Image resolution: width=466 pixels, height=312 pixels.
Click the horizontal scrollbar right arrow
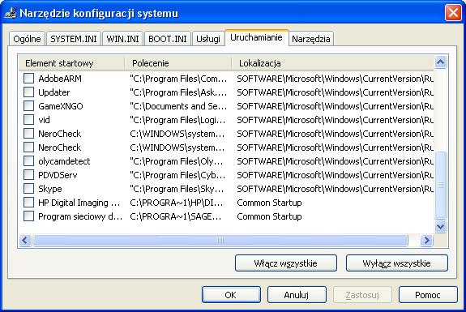tap(426, 240)
